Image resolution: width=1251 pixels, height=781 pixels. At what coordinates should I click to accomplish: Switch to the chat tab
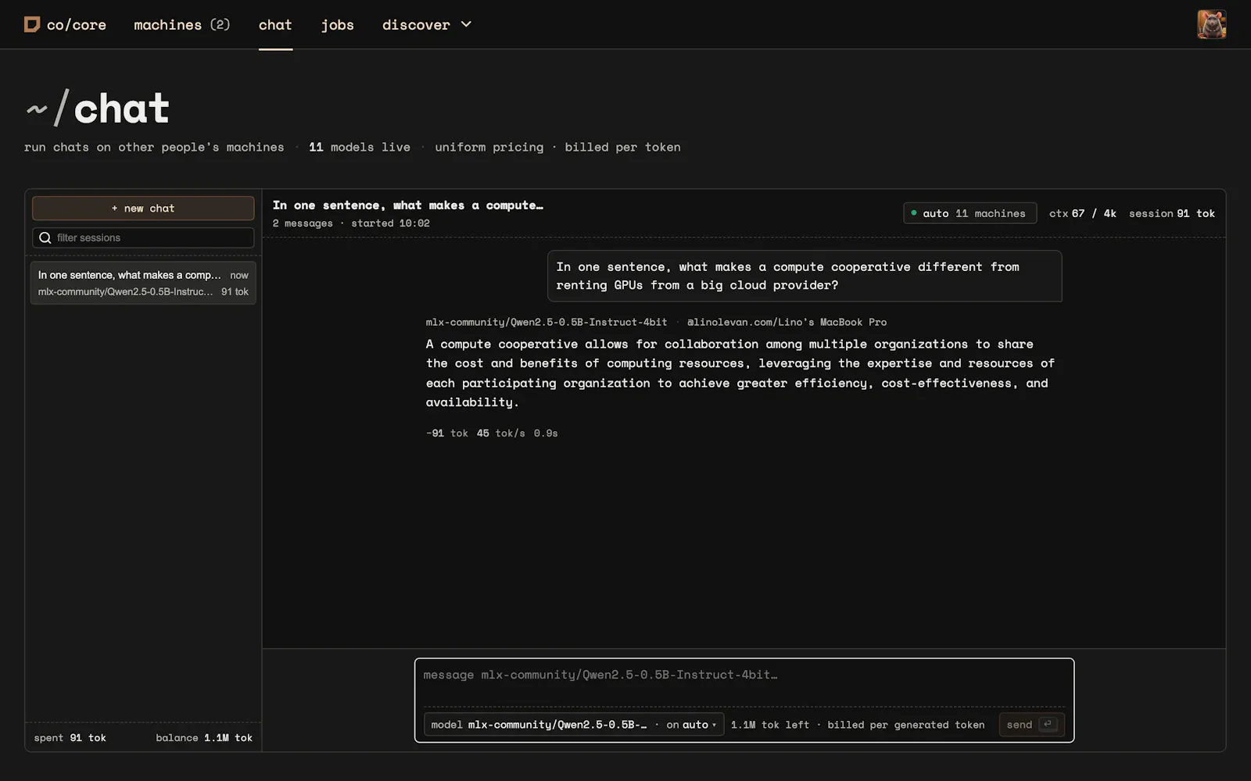click(275, 25)
